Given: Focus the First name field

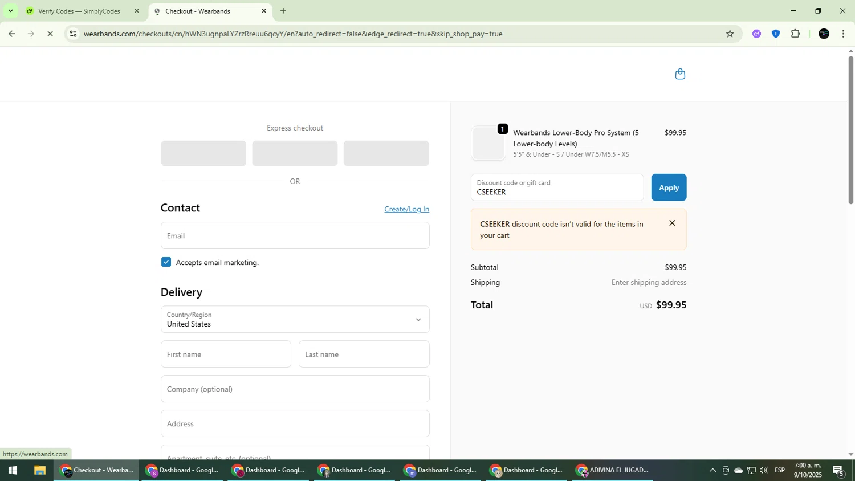Looking at the screenshot, I should pyautogui.click(x=226, y=354).
